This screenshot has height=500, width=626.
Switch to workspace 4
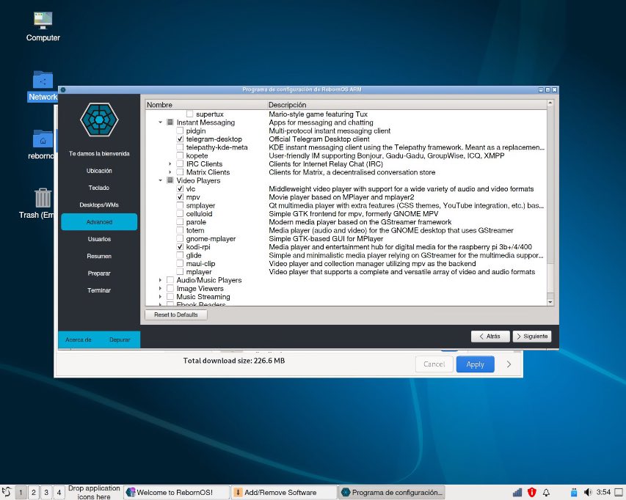[59, 493]
